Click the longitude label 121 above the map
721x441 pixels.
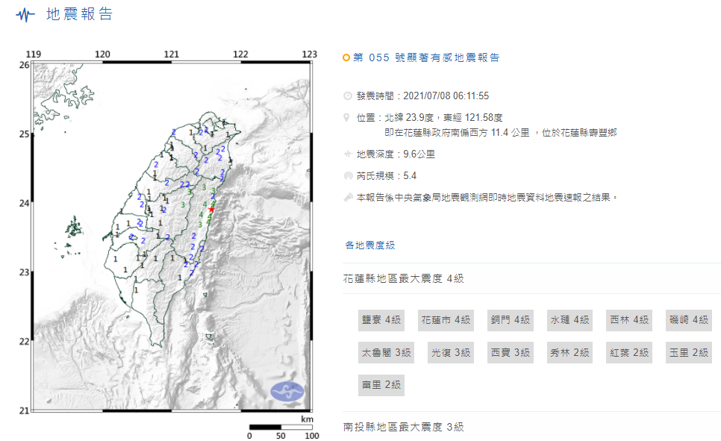coord(172,54)
